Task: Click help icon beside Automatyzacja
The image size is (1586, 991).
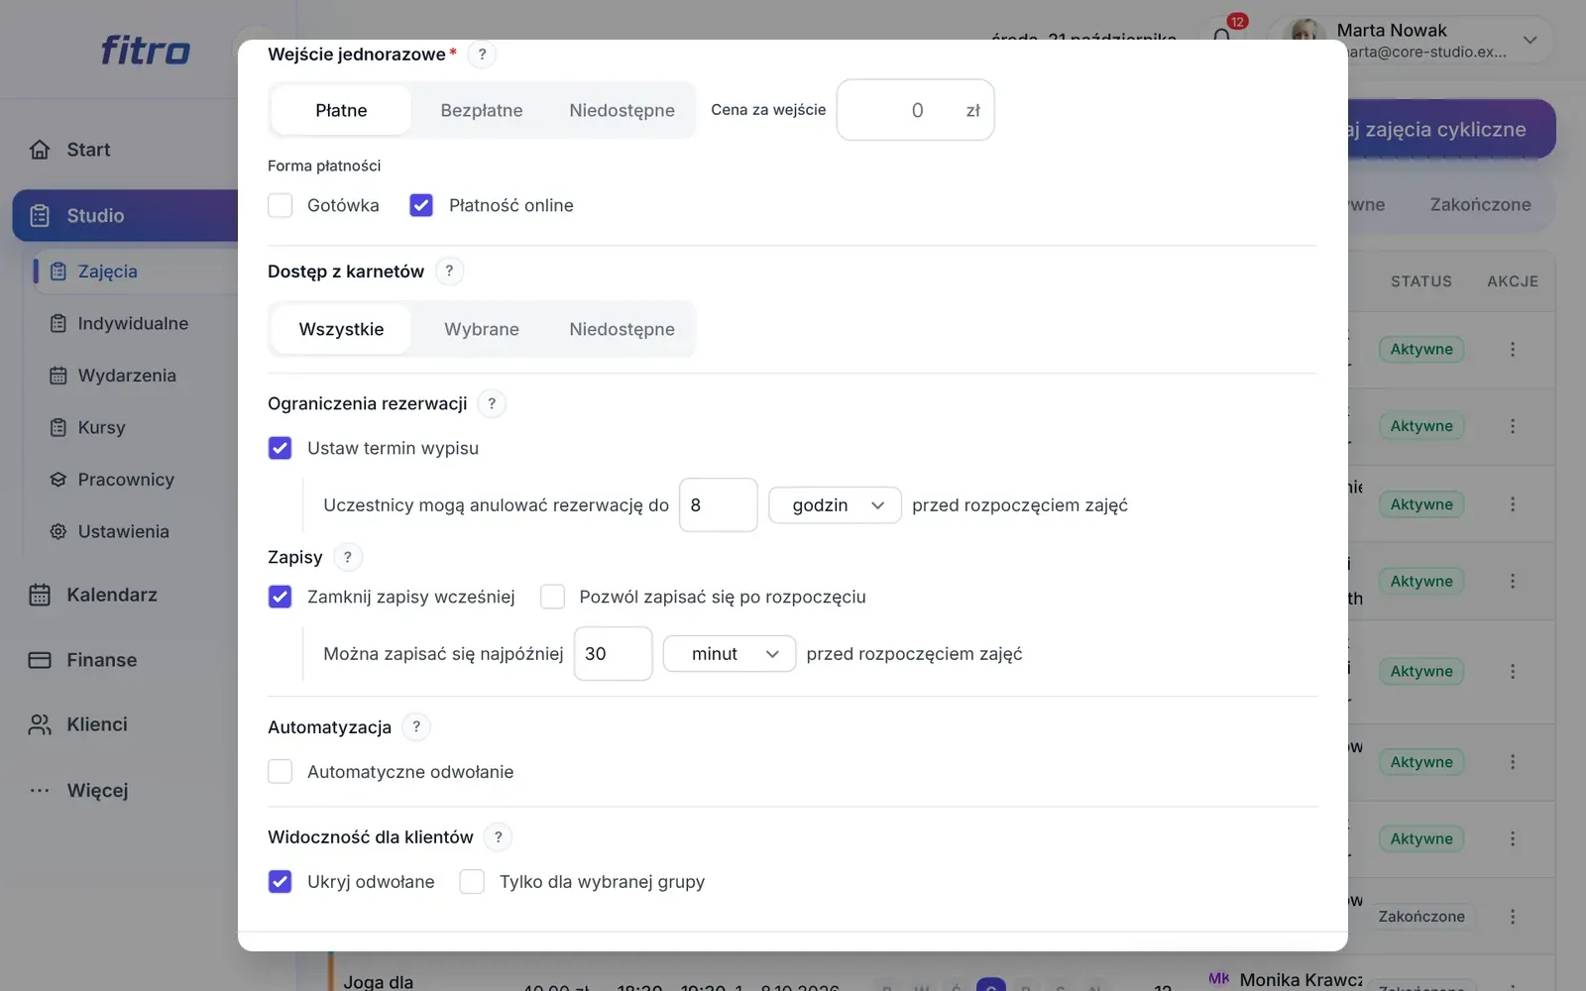Action: (x=416, y=726)
